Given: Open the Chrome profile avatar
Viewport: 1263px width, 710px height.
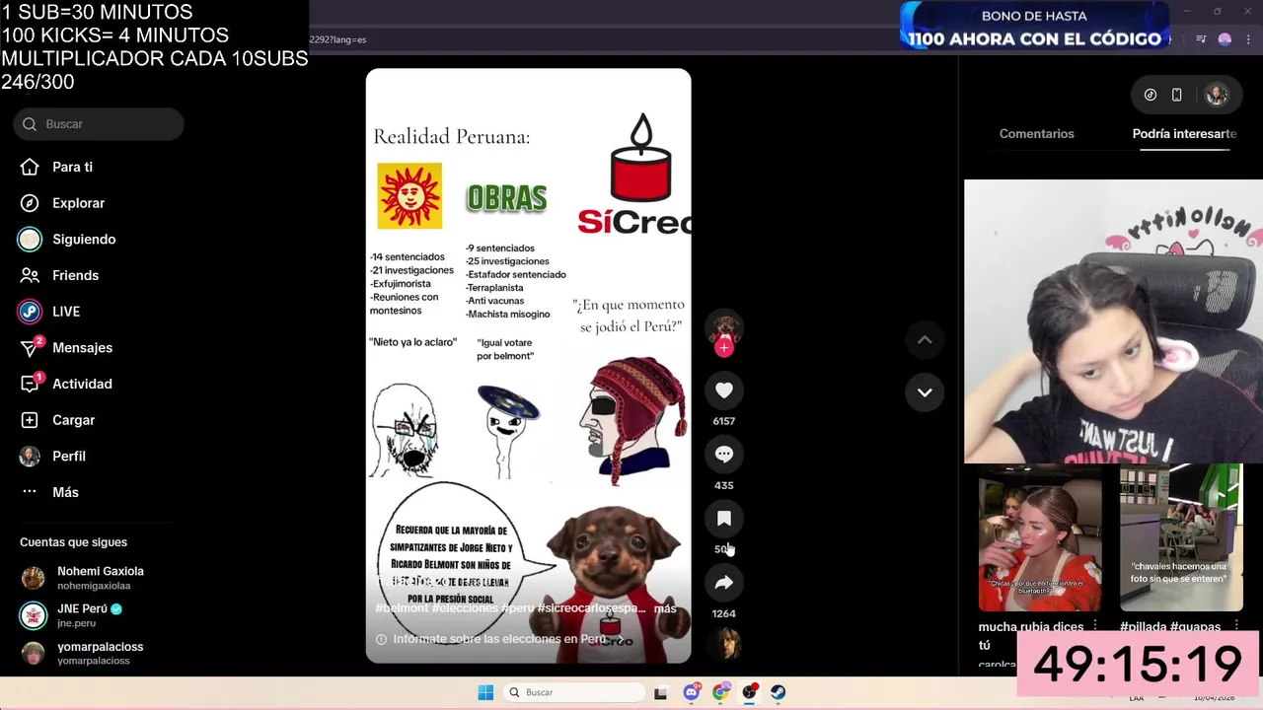Looking at the screenshot, I should [x=1225, y=39].
